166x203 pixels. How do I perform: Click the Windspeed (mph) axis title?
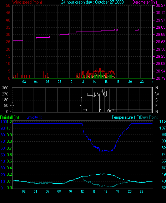27,2
